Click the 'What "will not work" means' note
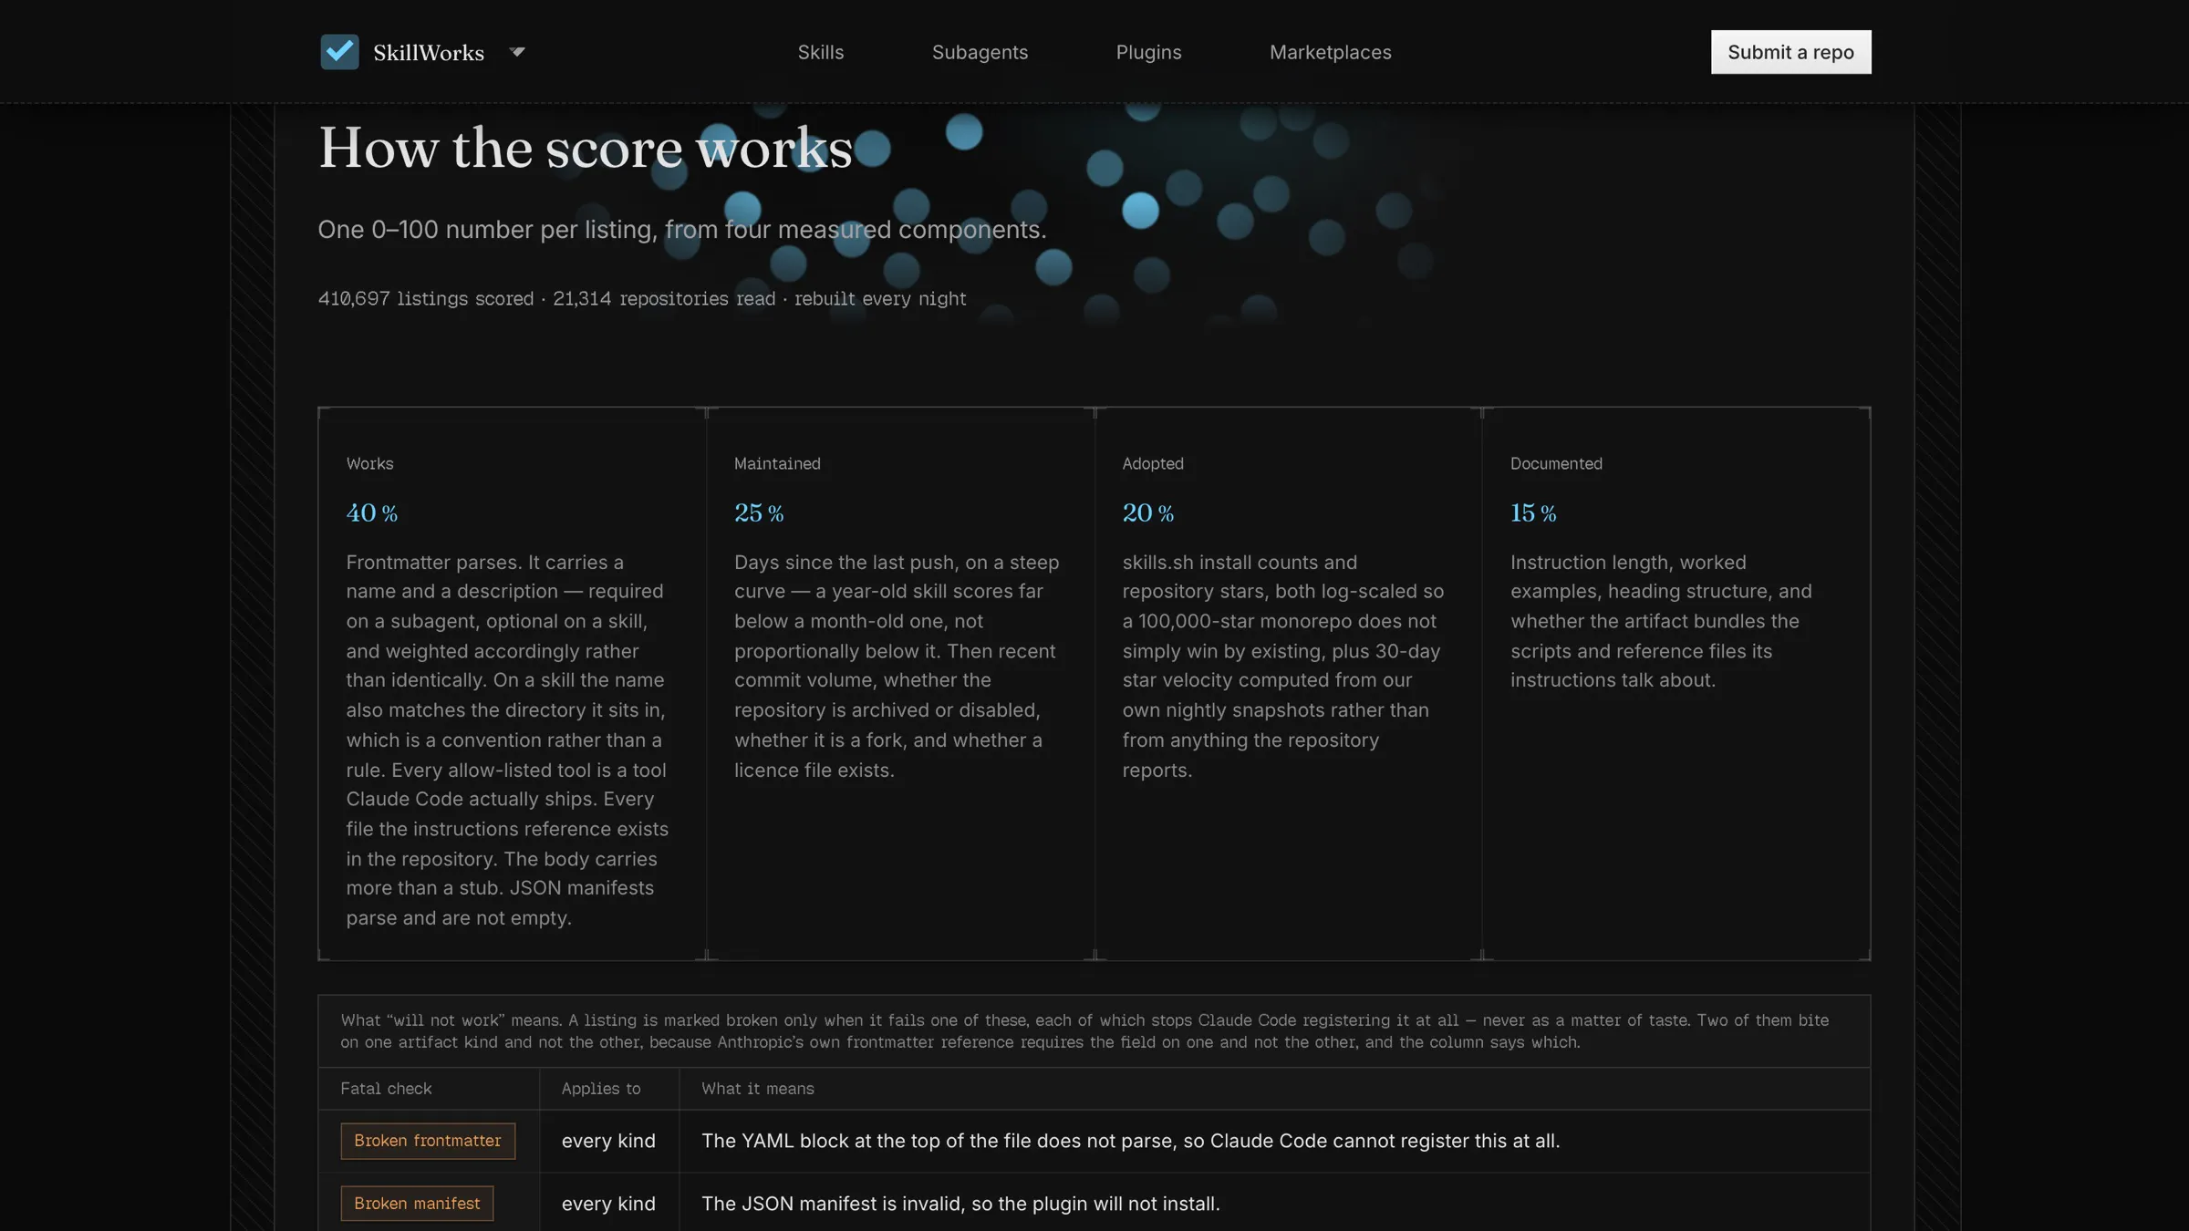This screenshot has width=2189, height=1231. (x=1085, y=1031)
